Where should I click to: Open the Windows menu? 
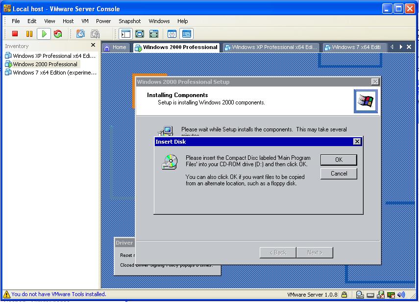click(x=159, y=21)
